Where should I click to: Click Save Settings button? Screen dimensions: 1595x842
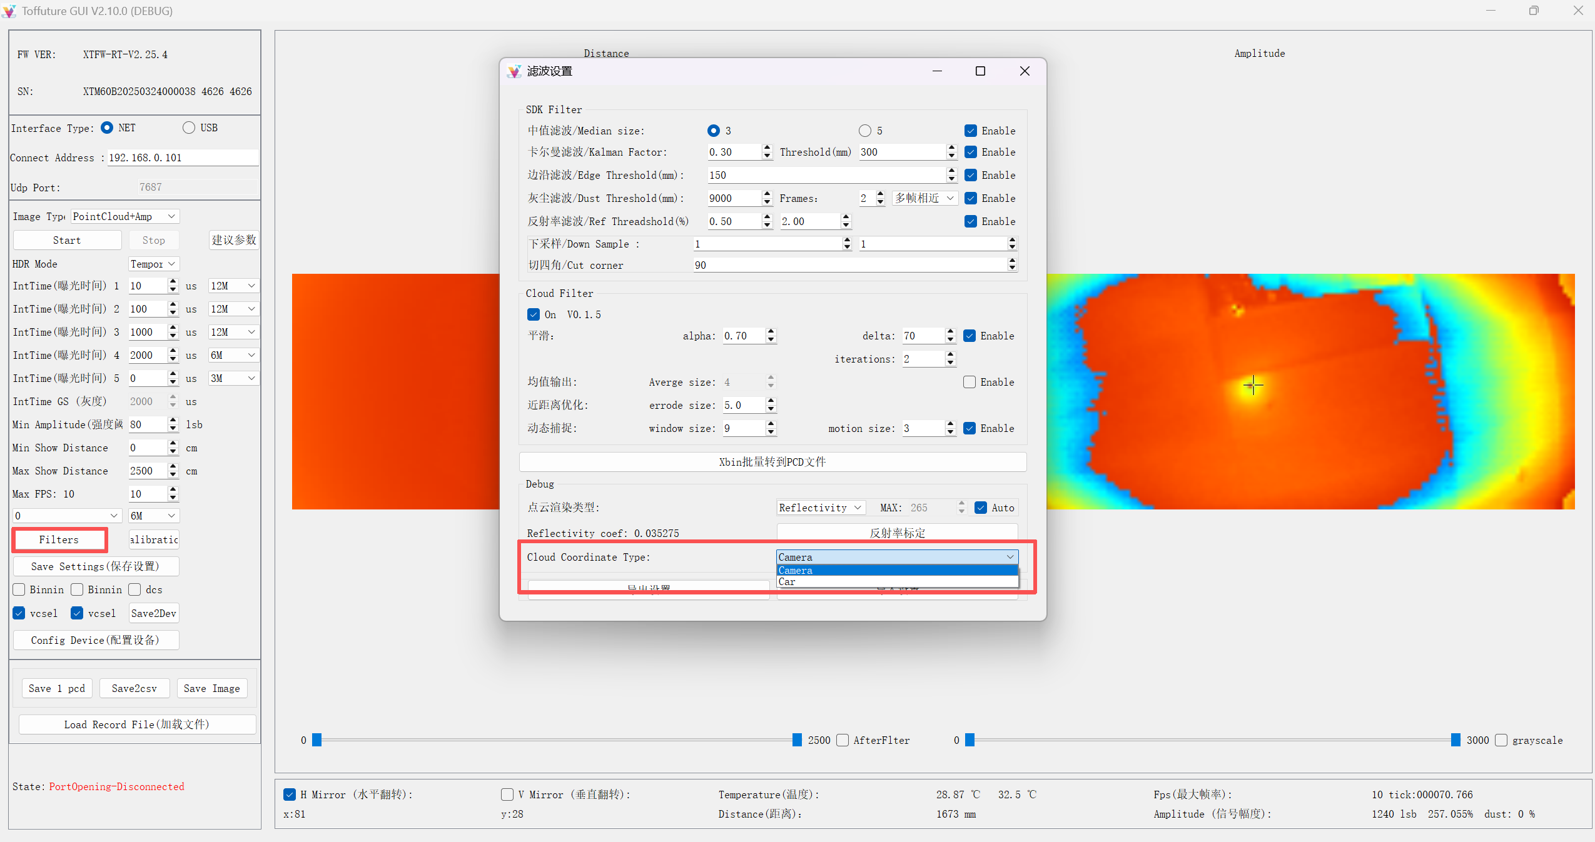[x=95, y=566]
